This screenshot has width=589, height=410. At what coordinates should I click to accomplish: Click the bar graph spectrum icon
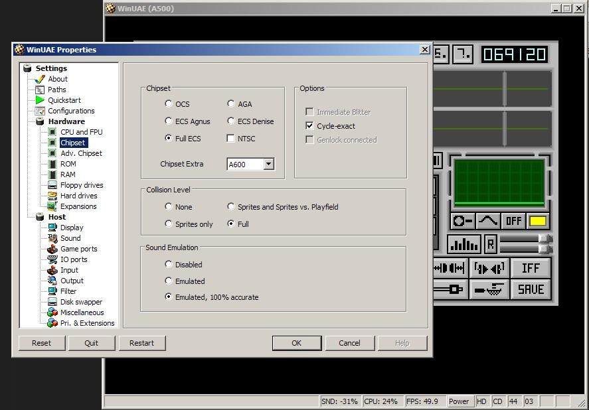(x=463, y=244)
